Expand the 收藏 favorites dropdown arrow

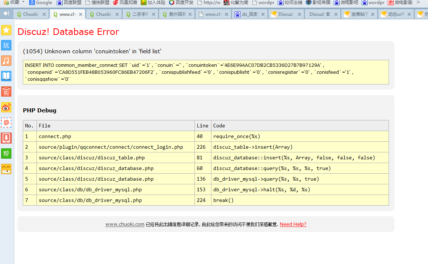(24, 2)
